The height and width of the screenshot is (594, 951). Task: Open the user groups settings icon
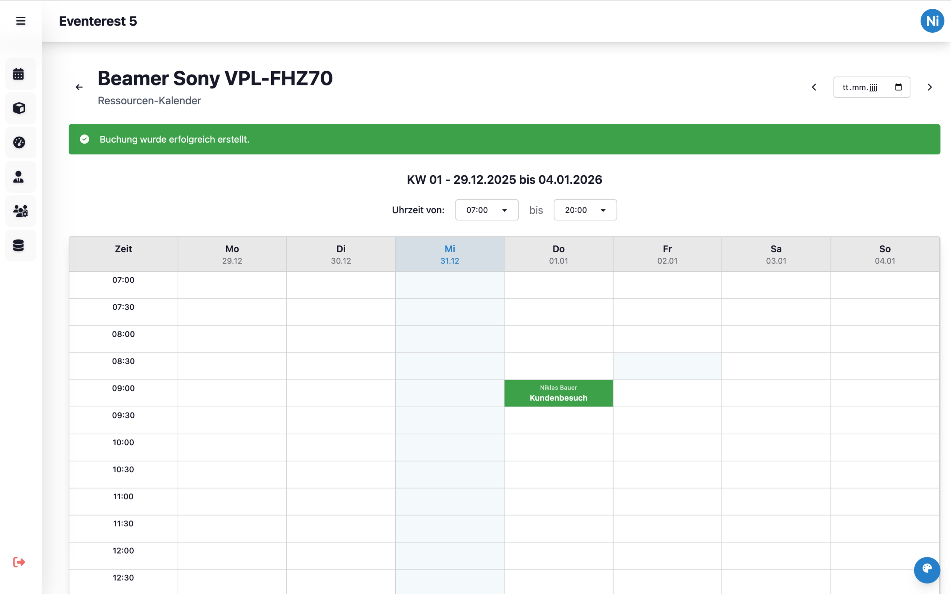[20, 211]
